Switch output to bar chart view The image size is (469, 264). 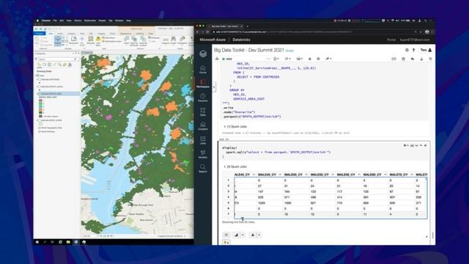pyautogui.click(x=236, y=235)
